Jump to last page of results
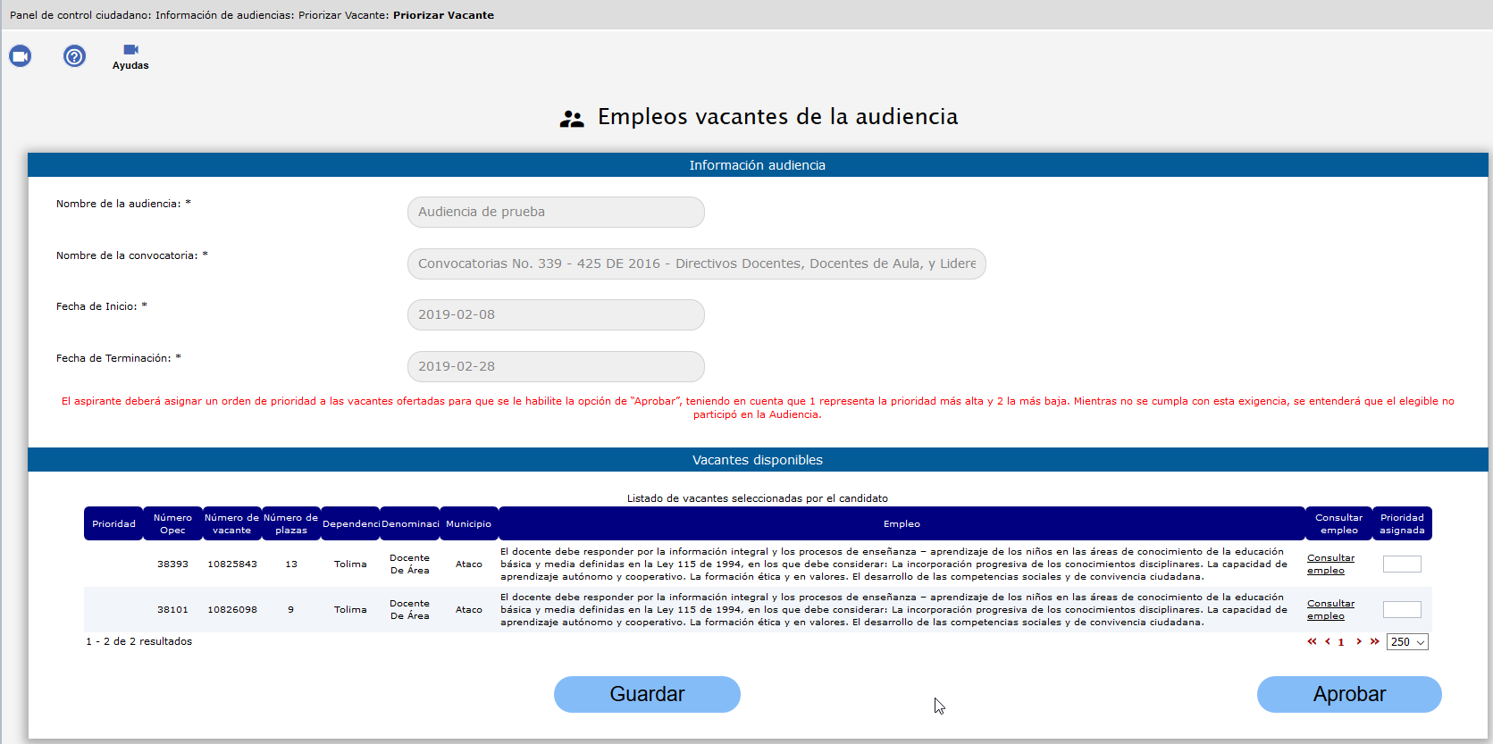Image resolution: width=1493 pixels, height=744 pixels. [x=1374, y=641]
